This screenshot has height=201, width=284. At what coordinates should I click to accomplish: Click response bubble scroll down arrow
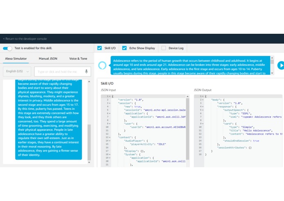click(x=272, y=73)
